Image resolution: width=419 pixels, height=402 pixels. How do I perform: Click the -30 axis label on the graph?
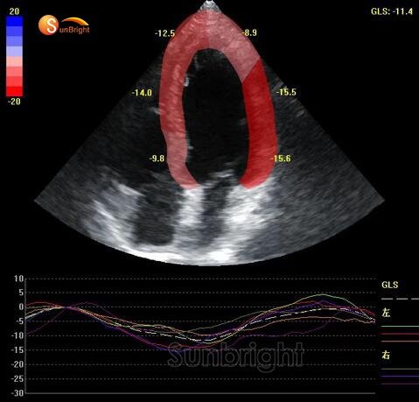click(17, 393)
